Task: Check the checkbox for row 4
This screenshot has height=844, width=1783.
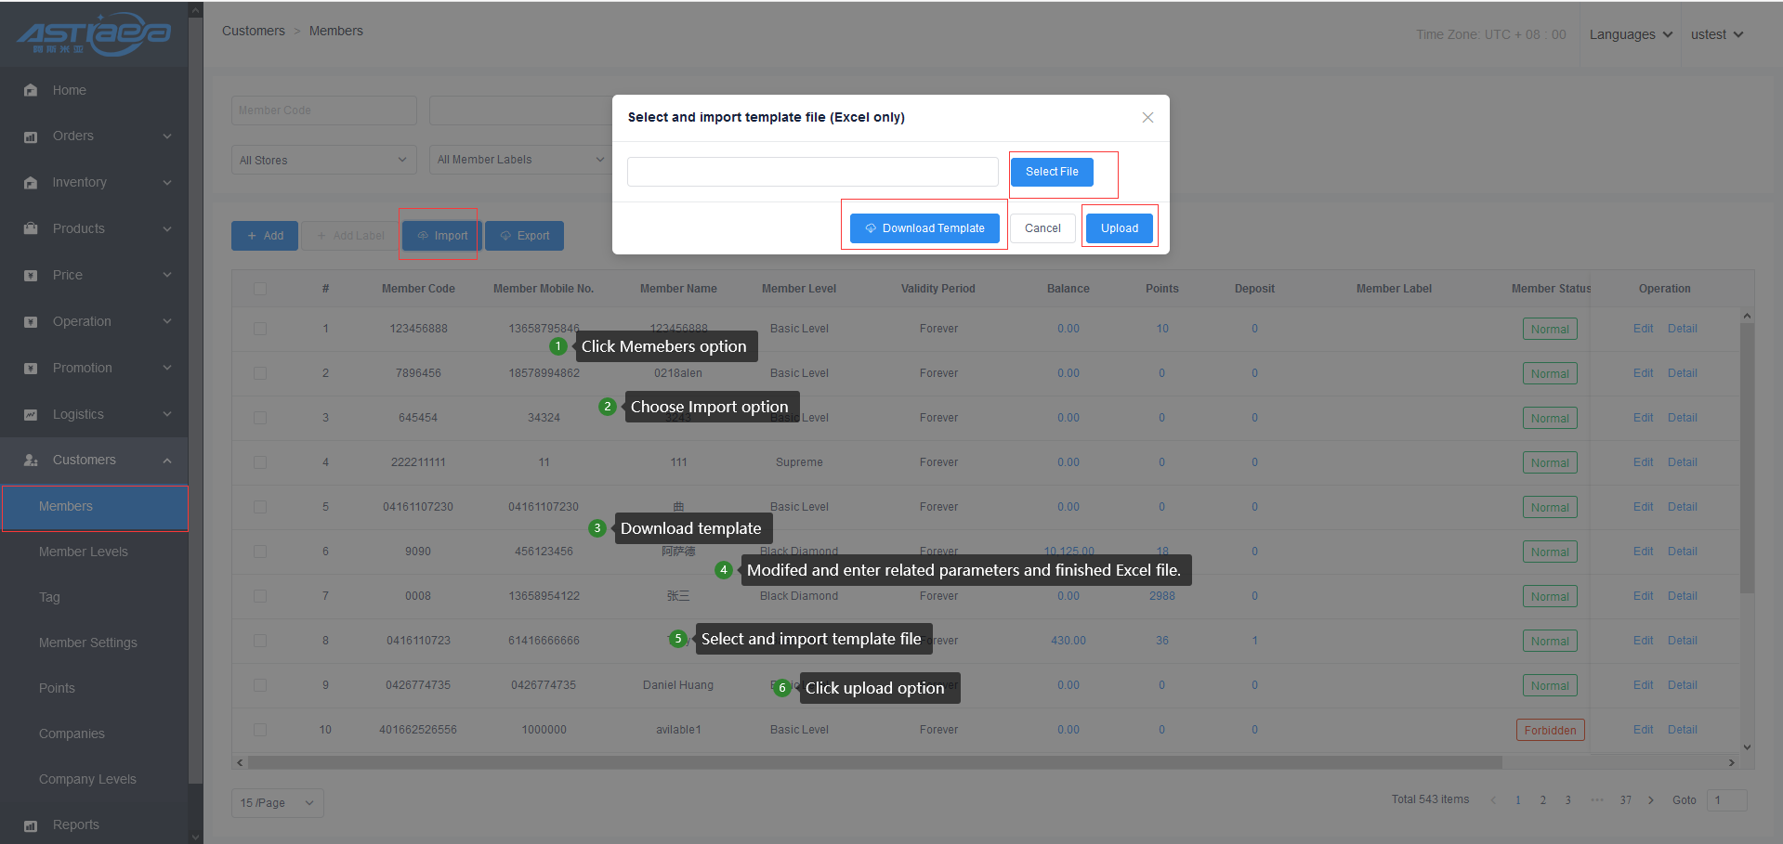Action: pyautogui.click(x=260, y=462)
